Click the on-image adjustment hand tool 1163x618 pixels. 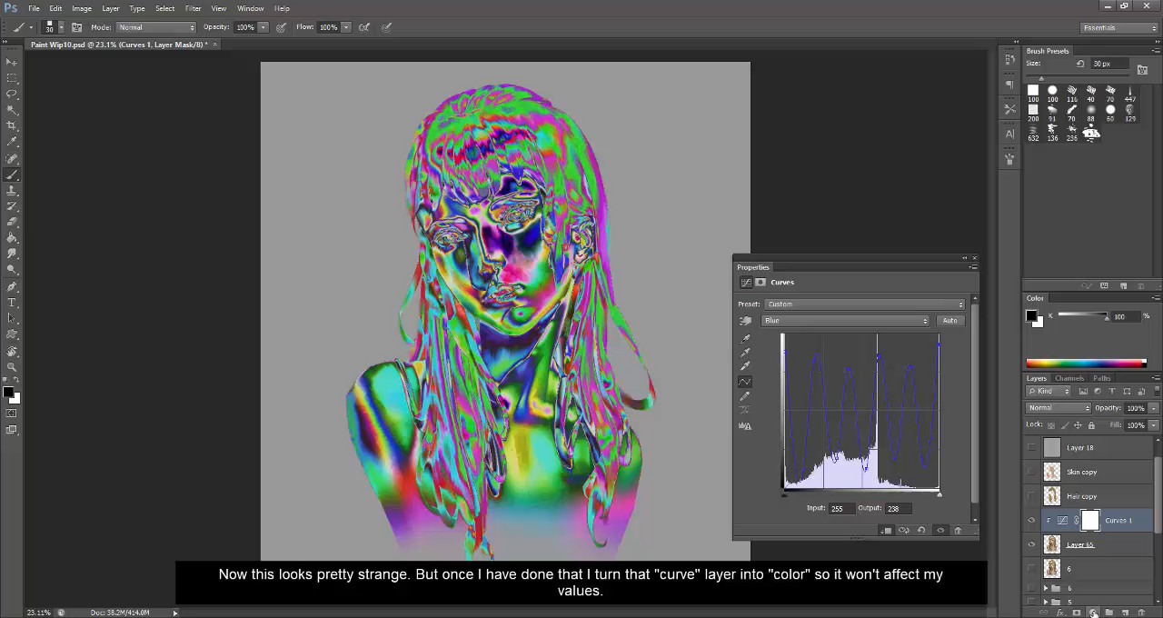click(x=746, y=320)
